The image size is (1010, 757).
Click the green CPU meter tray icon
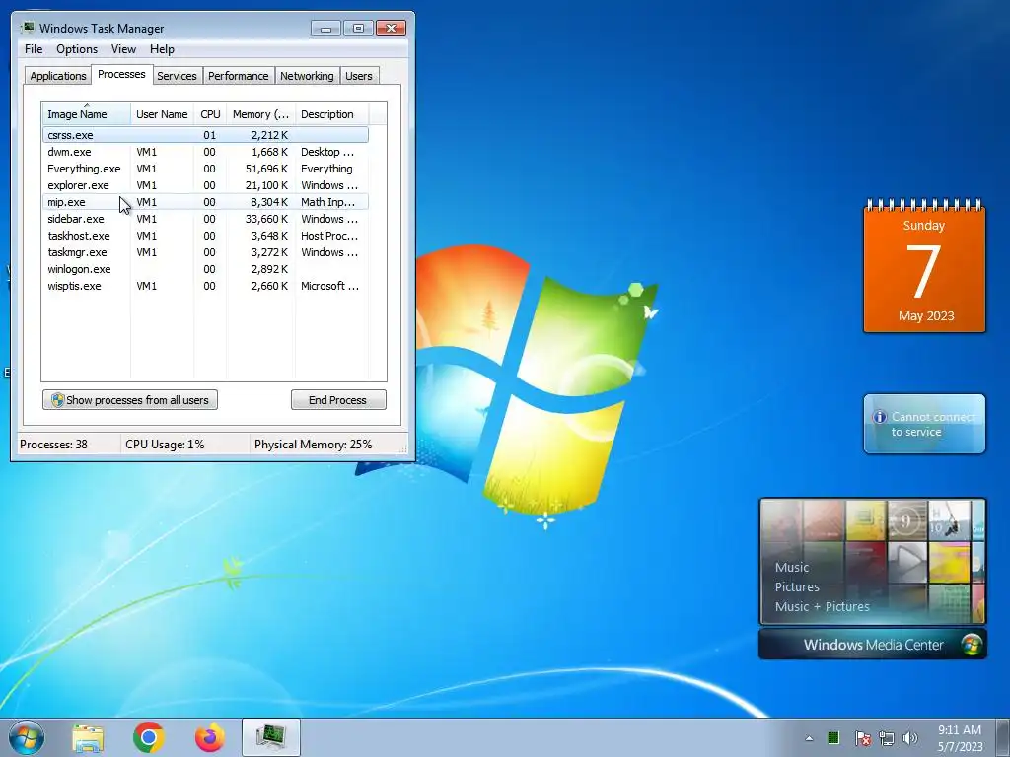point(833,737)
